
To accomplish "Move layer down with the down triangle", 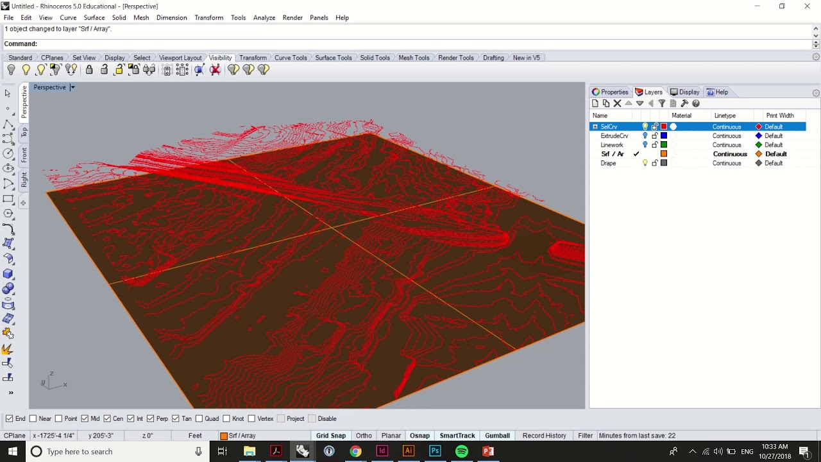I will tap(639, 103).
